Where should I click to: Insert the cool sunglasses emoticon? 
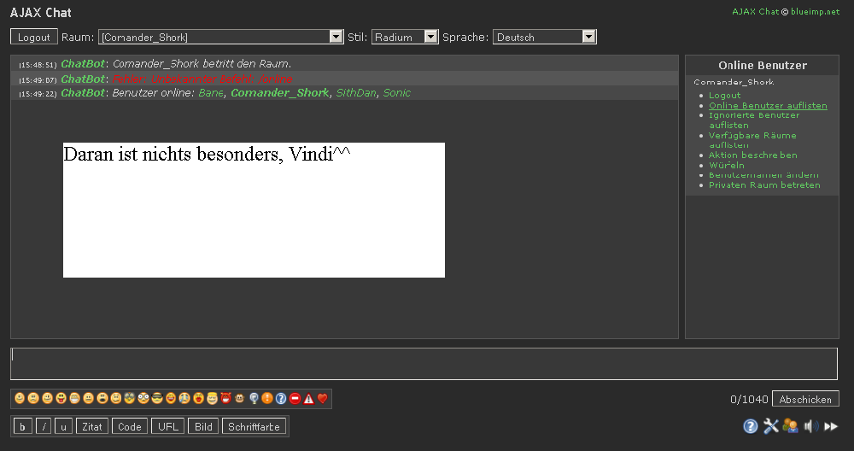coord(157,399)
